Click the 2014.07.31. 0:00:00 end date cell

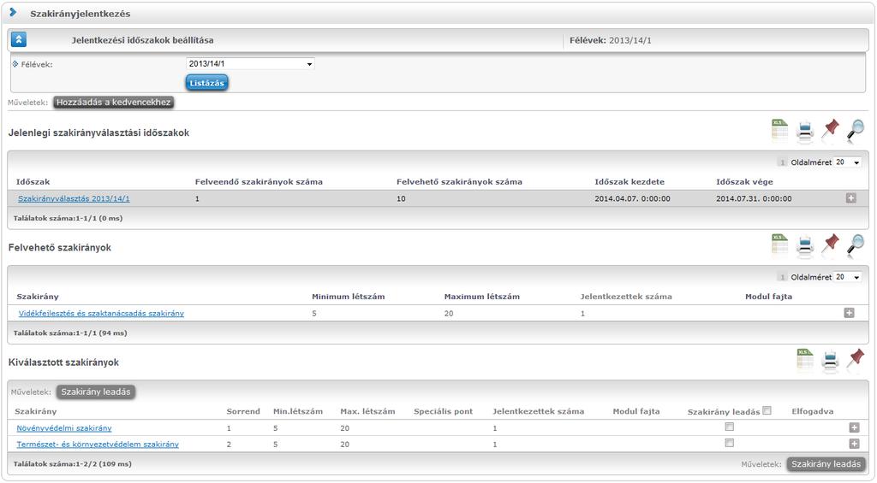tap(754, 199)
